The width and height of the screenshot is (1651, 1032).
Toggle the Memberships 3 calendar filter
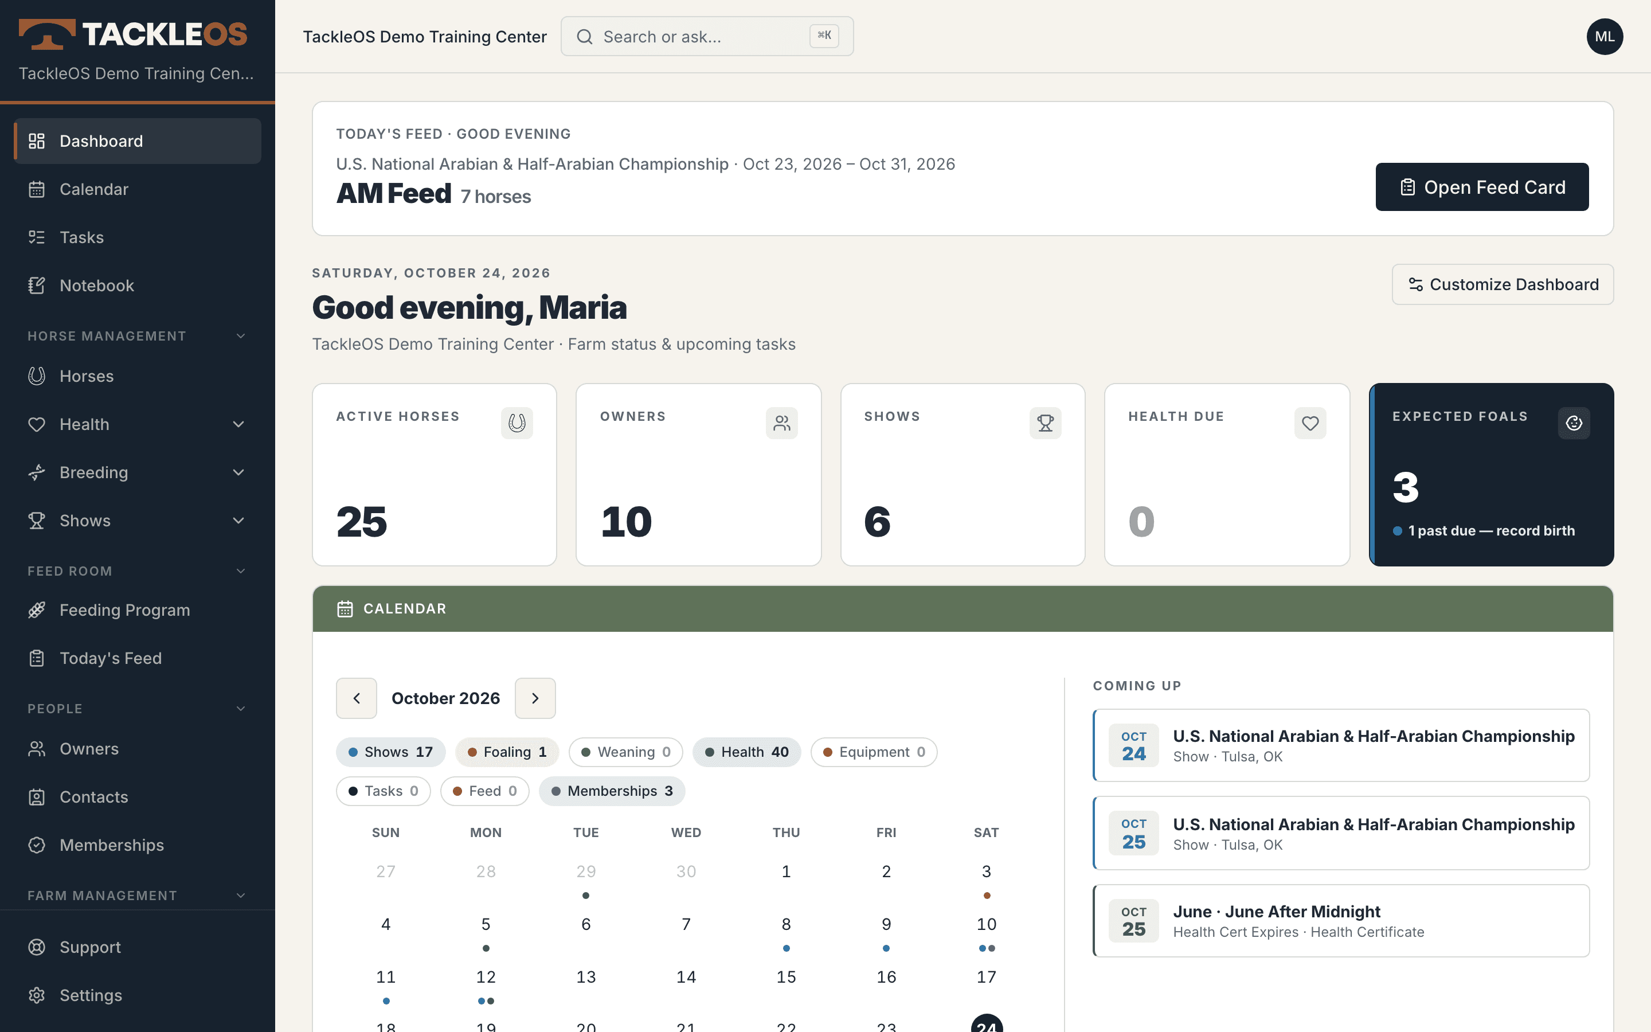click(x=612, y=791)
